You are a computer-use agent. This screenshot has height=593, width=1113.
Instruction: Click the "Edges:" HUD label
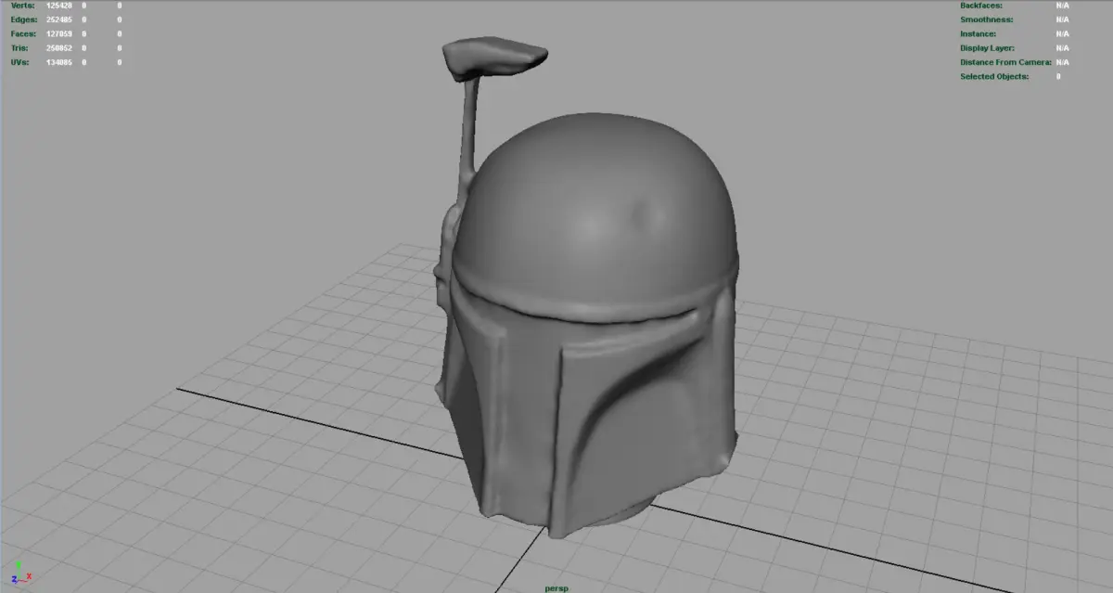click(x=23, y=19)
